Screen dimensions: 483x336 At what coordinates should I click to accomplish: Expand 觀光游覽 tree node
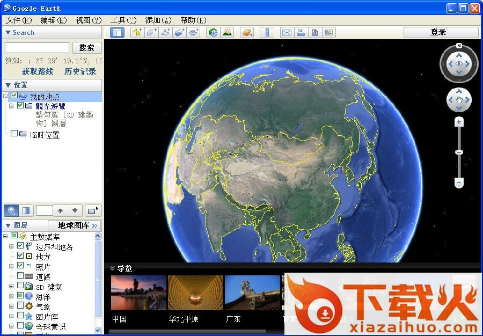tap(11, 106)
